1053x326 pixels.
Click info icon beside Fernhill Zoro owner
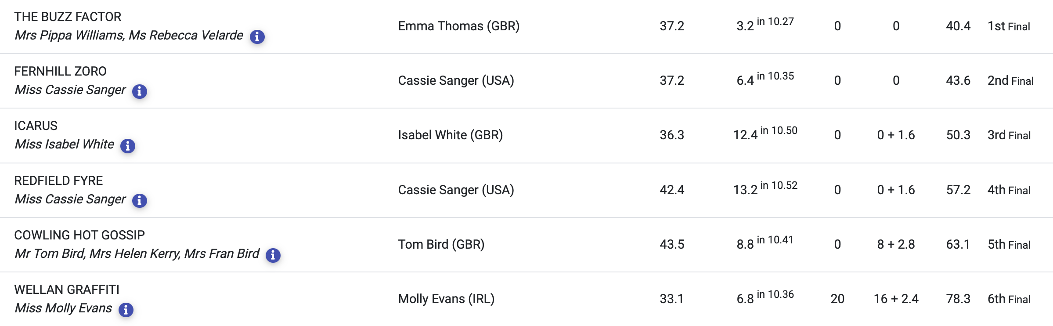[140, 91]
